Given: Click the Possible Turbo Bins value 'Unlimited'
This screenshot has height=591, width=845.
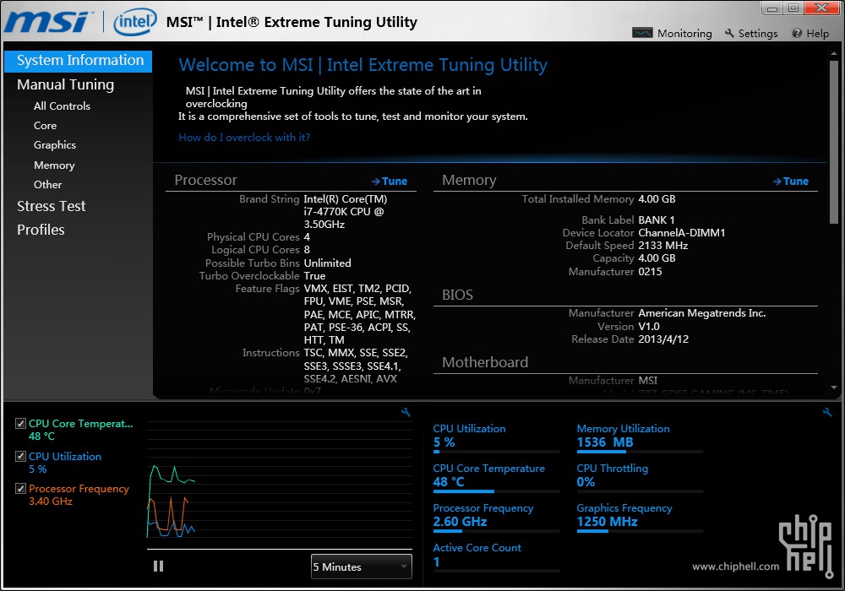Looking at the screenshot, I should coord(327,263).
